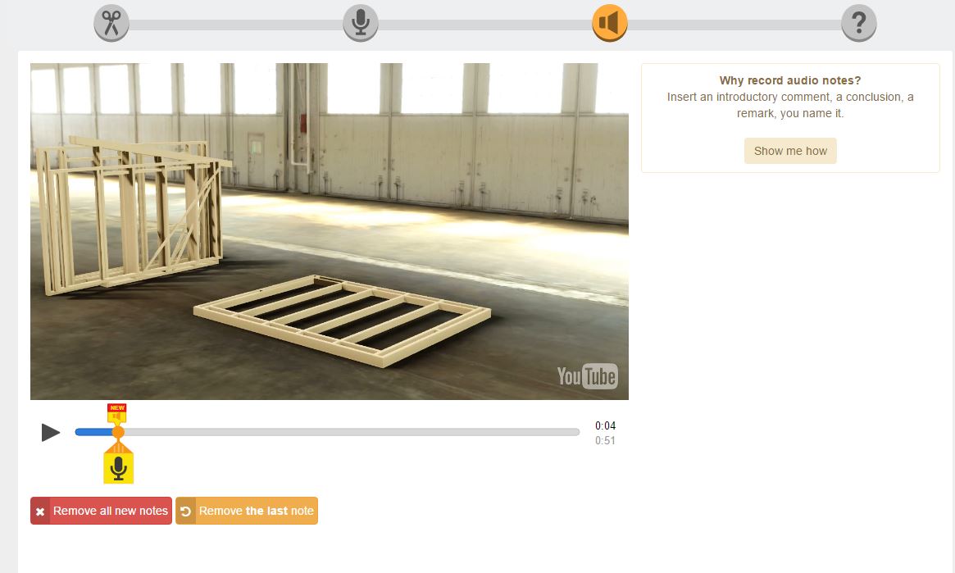Play the video
Viewport: 955px width, 573px height.
(x=51, y=432)
